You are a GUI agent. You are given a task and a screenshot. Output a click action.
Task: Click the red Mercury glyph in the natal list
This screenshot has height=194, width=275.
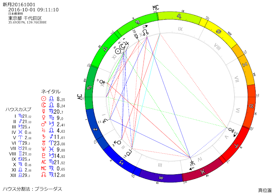pyautogui.click(x=43, y=112)
